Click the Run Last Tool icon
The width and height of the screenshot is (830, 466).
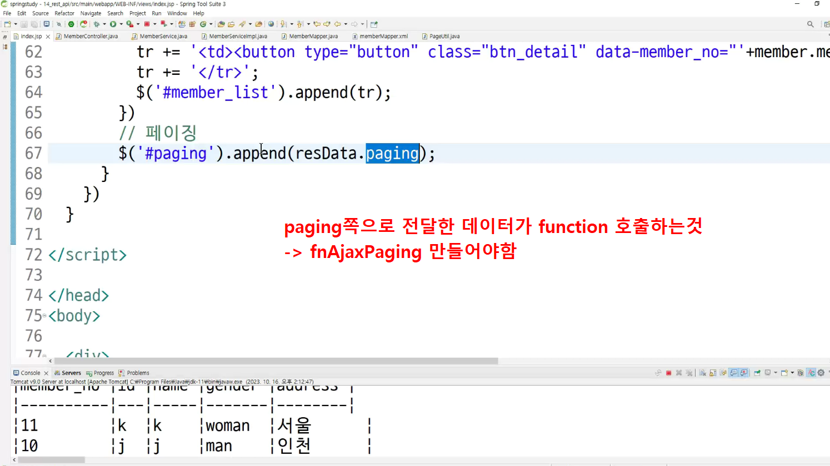129,24
